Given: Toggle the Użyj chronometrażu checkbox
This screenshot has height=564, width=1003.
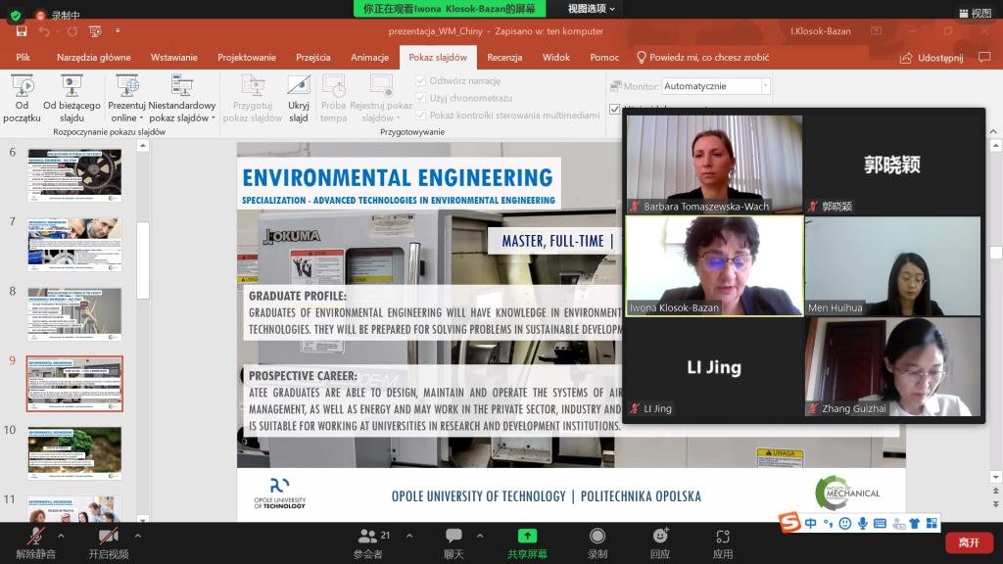Looking at the screenshot, I should [x=421, y=98].
